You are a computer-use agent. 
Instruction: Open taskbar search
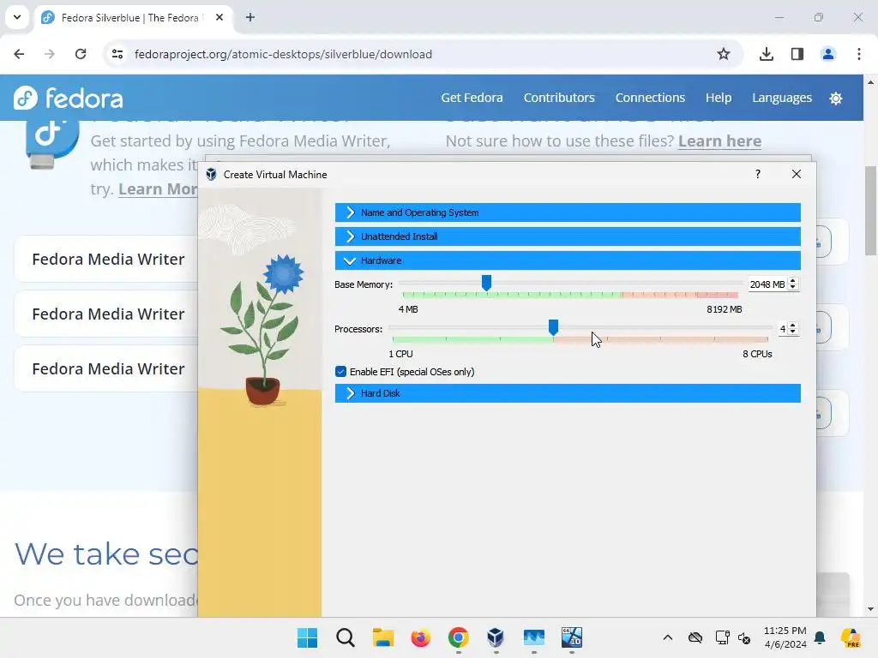click(x=345, y=637)
